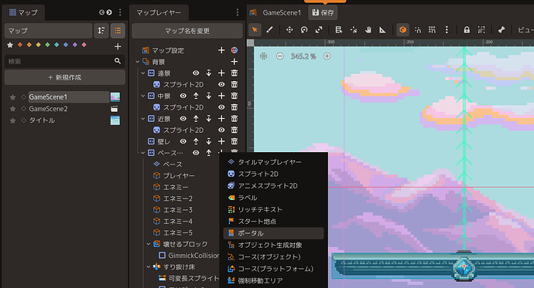Go to next map panel arrow

pos(109,12)
